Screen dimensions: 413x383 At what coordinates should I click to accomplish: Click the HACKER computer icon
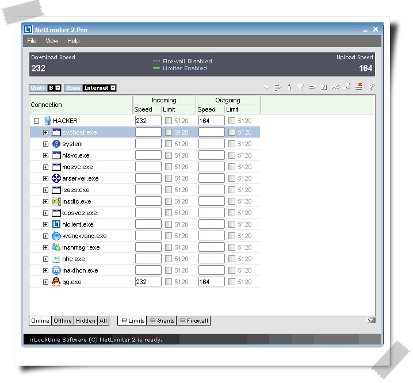(x=47, y=121)
